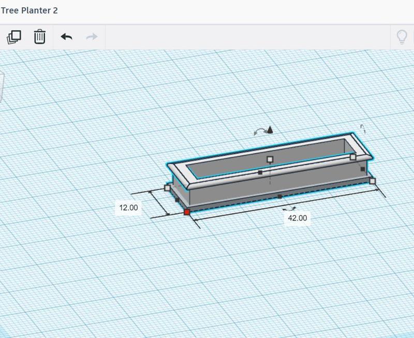This screenshot has height=338, width=414.
Task: Click the black midpoint handle on the right end
Action: click(x=363, y=169)
